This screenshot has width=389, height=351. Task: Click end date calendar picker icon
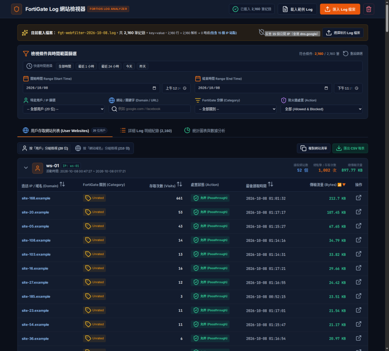(x=326, y=88)
